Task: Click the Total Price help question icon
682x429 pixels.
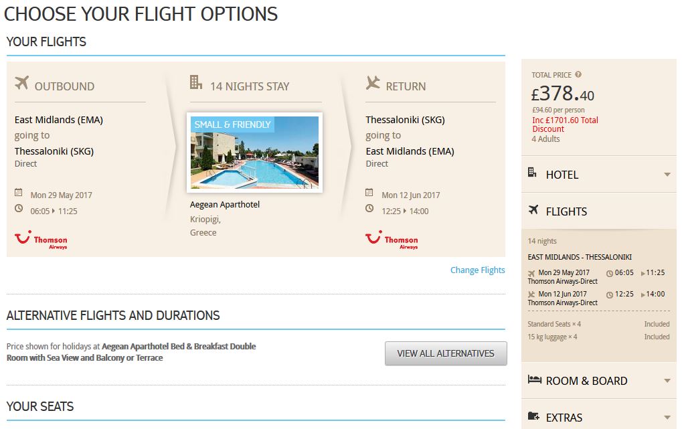Action: (578, 74)
